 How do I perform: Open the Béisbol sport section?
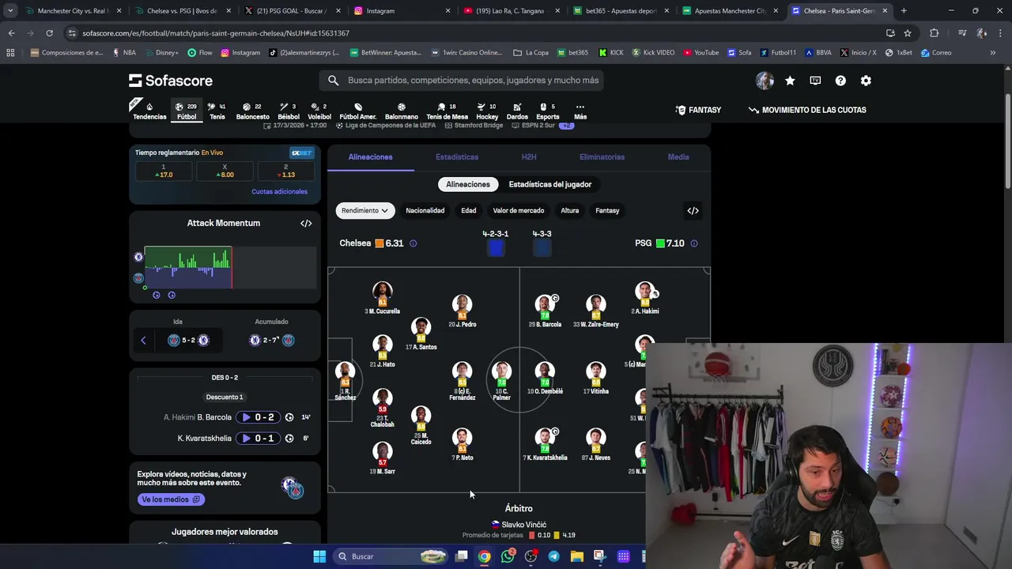pos(289,111)
